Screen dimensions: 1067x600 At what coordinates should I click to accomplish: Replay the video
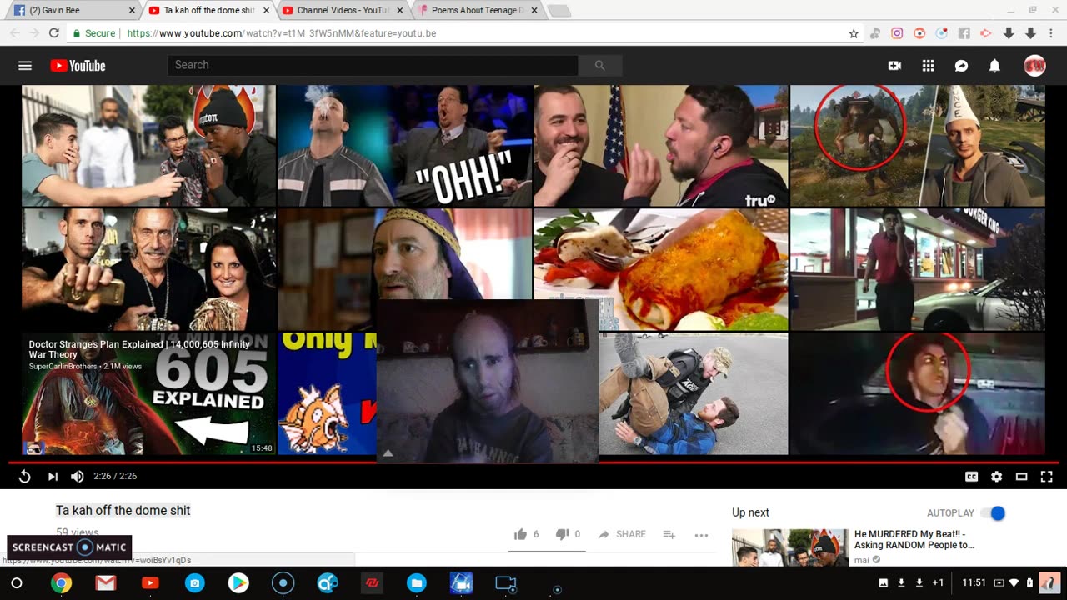[25, 476]
